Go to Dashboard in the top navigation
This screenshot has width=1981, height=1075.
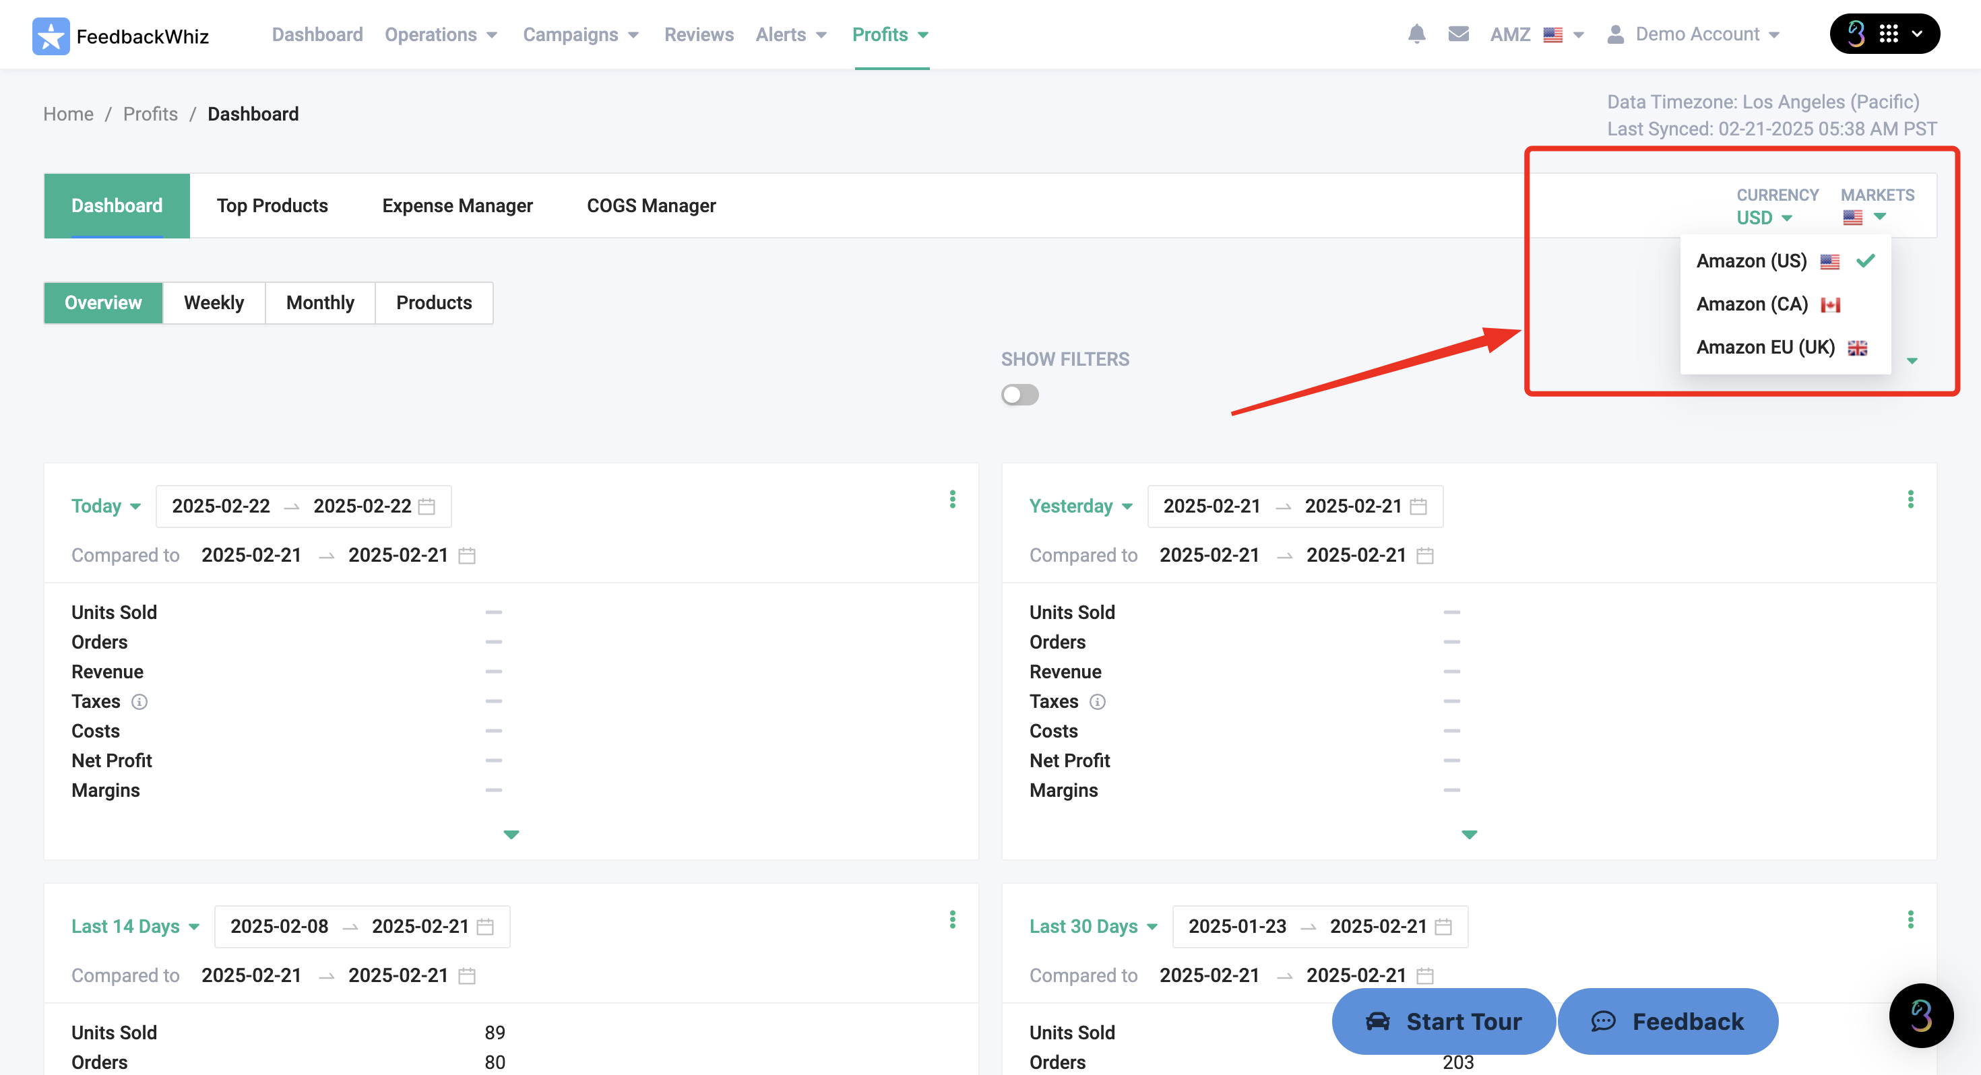(x=317, y=34)
